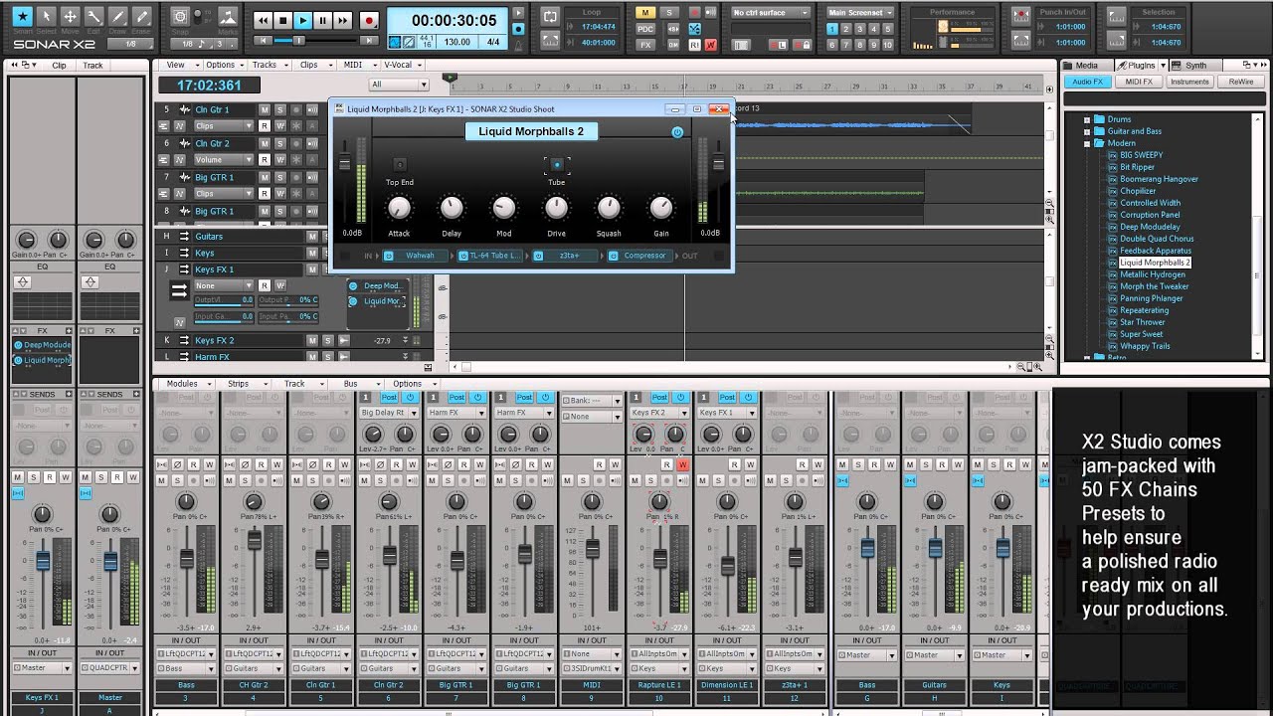The width and height of the screenshot is (1273, 716).
Task: Open the 'No ctrl surface' dropdown
Action: (771, 13)
